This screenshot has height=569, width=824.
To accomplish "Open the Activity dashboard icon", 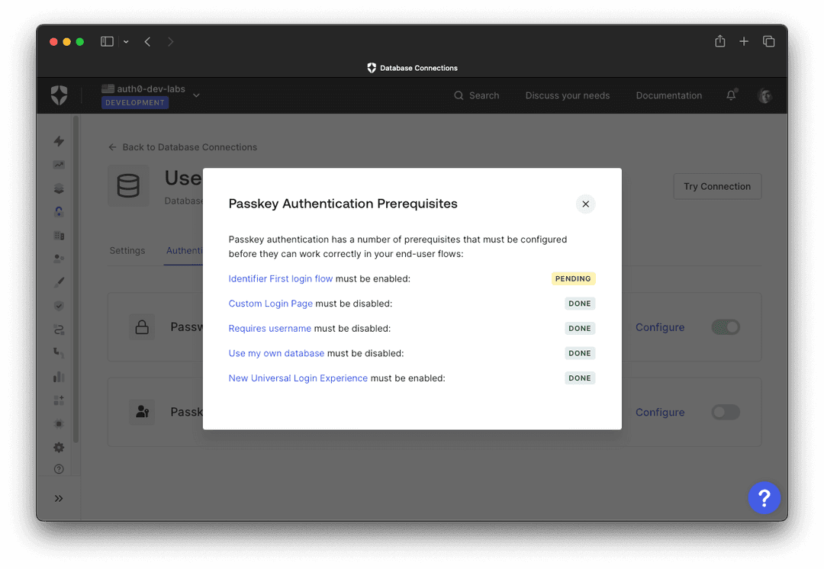I will (x=59, y=164).
